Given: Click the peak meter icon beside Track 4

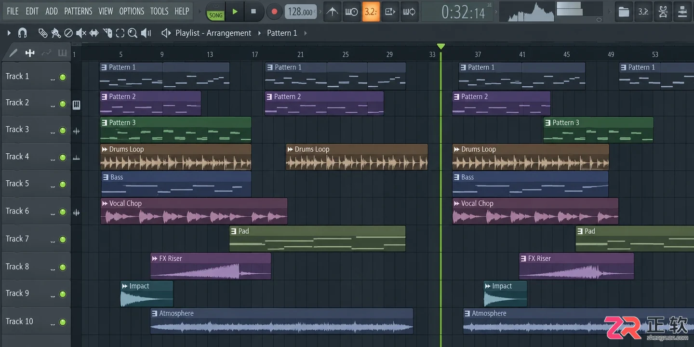Looking at the screenshot, I should click(x=76, y=158).
